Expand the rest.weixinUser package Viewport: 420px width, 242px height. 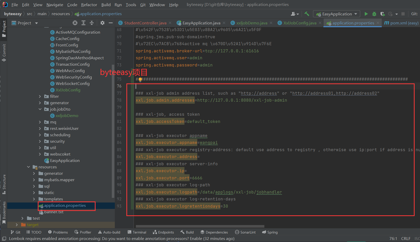tap(40, 129)
